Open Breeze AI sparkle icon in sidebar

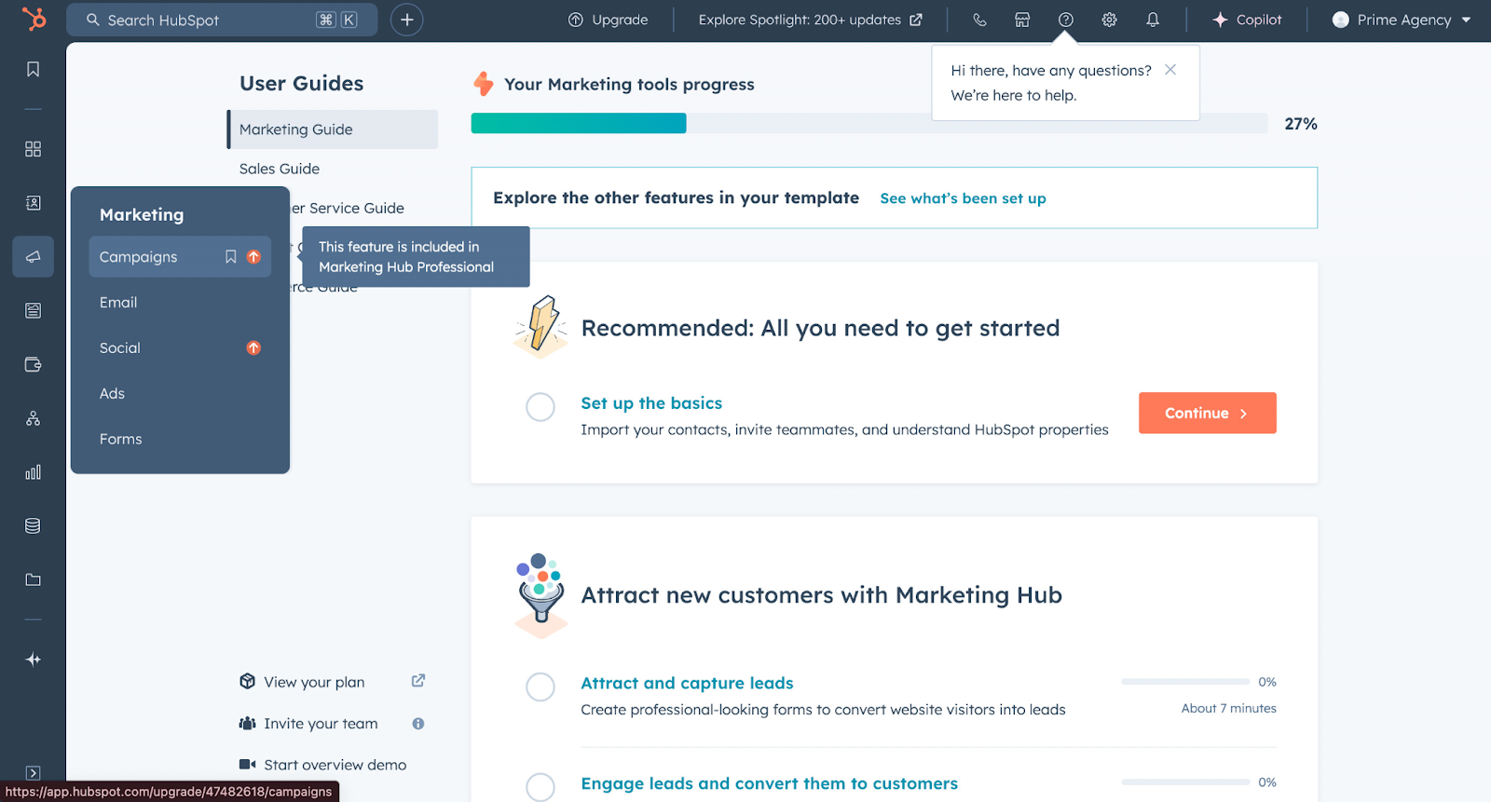pyautogui.click(x=33, y=659)
